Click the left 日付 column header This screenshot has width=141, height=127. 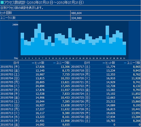click(x=16, y=63)
